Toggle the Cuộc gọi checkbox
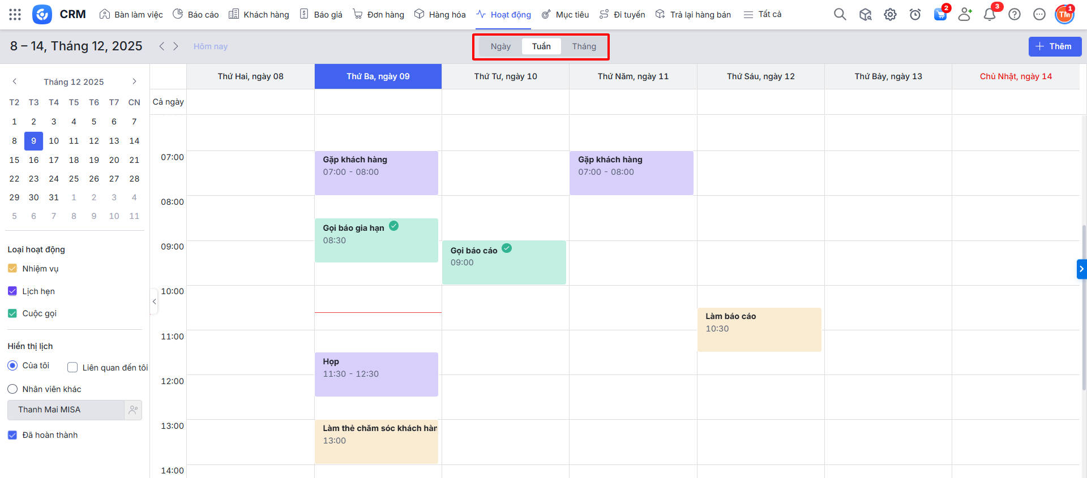This screenshot has width=1087, height=478. click(12, 313)
